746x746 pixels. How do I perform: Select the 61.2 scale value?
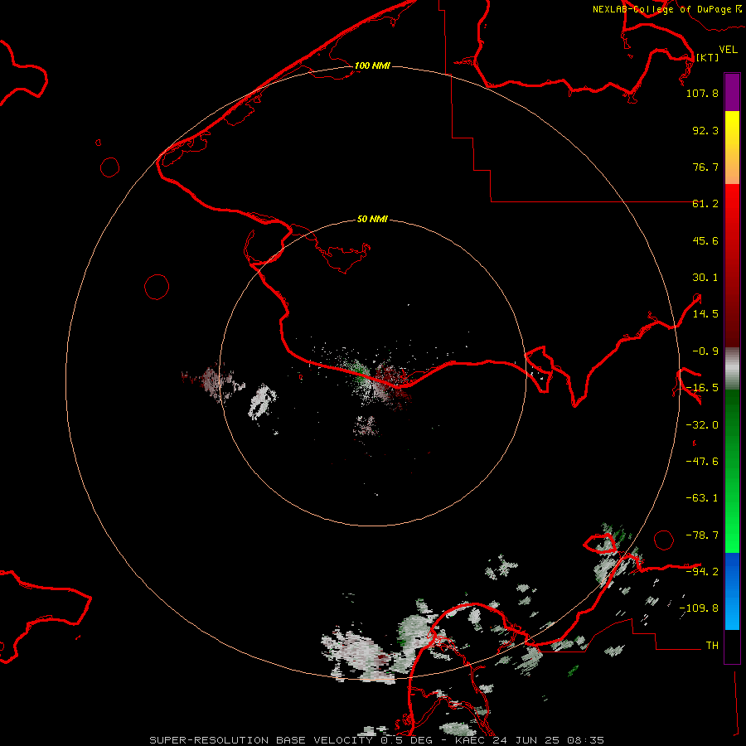pos(705,204)
